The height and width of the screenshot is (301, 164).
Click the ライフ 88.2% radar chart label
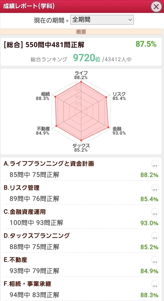pyautogui.click(x=81, y=75)
